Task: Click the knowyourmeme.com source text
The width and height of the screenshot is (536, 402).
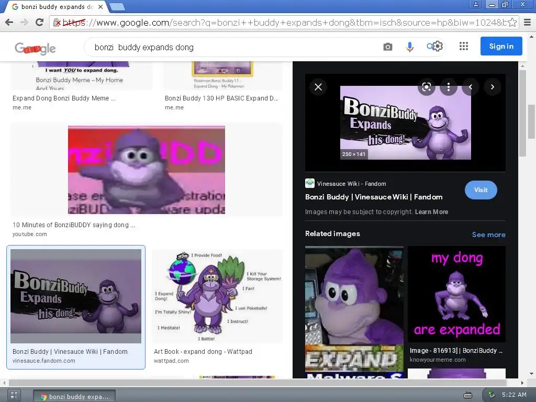Action: (x=438, y=360)
